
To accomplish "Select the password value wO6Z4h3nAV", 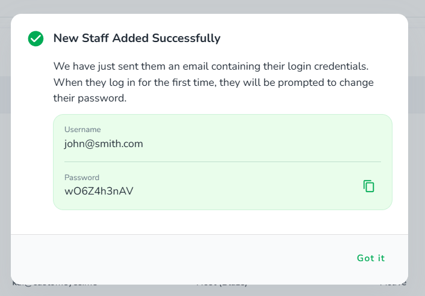I will [99, 192].
